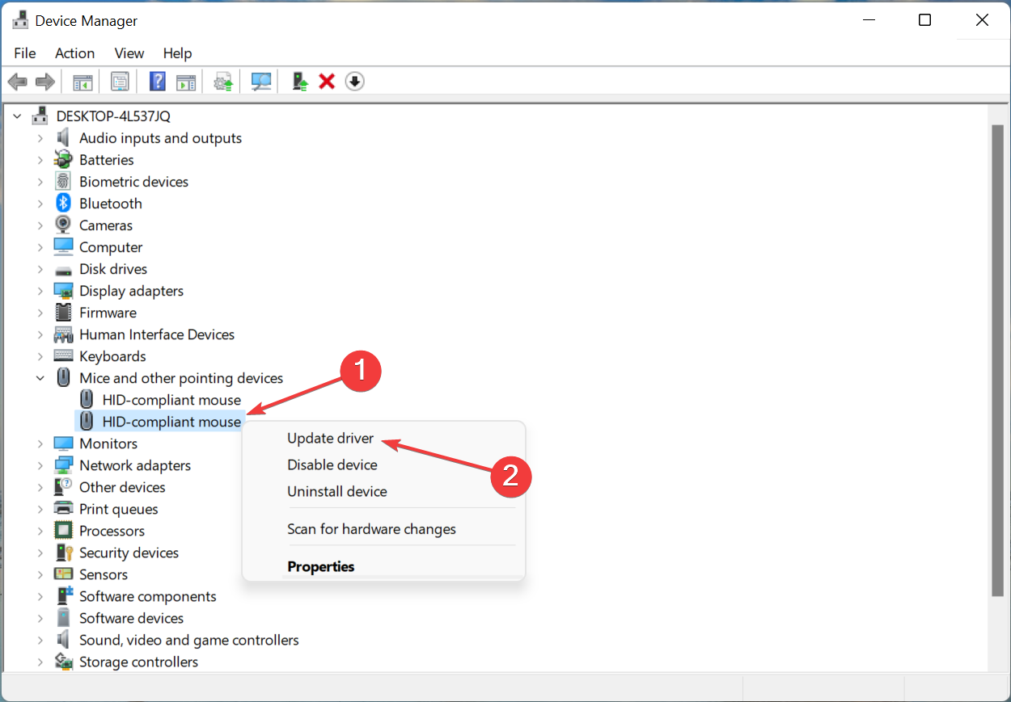1011x702 pixels.
Task: Click the drive icon beside Disk drives
Action: pos(63,269)
